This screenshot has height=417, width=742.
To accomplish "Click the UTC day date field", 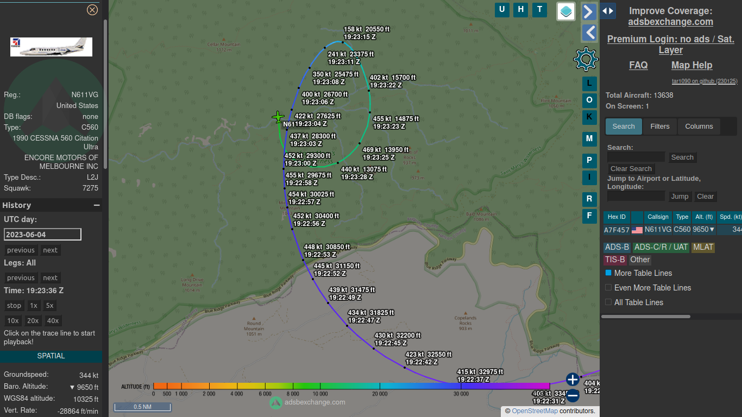I will pos(42,234).
